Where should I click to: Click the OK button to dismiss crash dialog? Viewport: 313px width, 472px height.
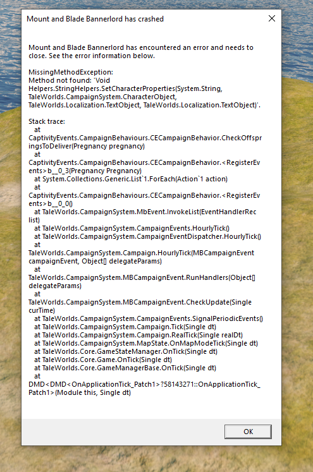point(248,432)
